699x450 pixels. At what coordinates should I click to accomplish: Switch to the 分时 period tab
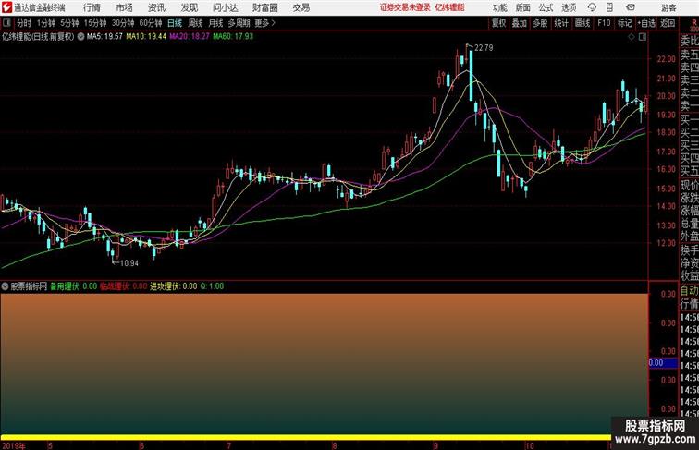click(24, 23)
